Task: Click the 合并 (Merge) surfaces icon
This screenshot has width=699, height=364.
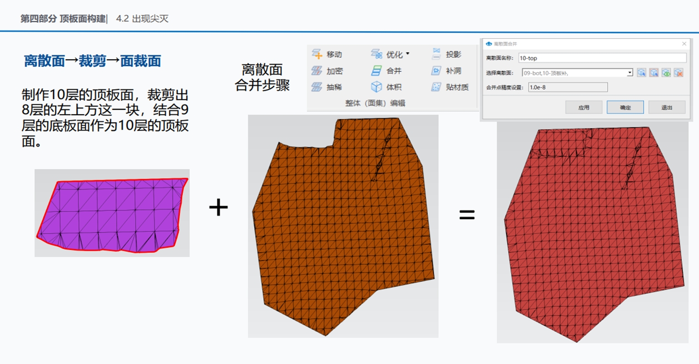Action: click(376, 71)
